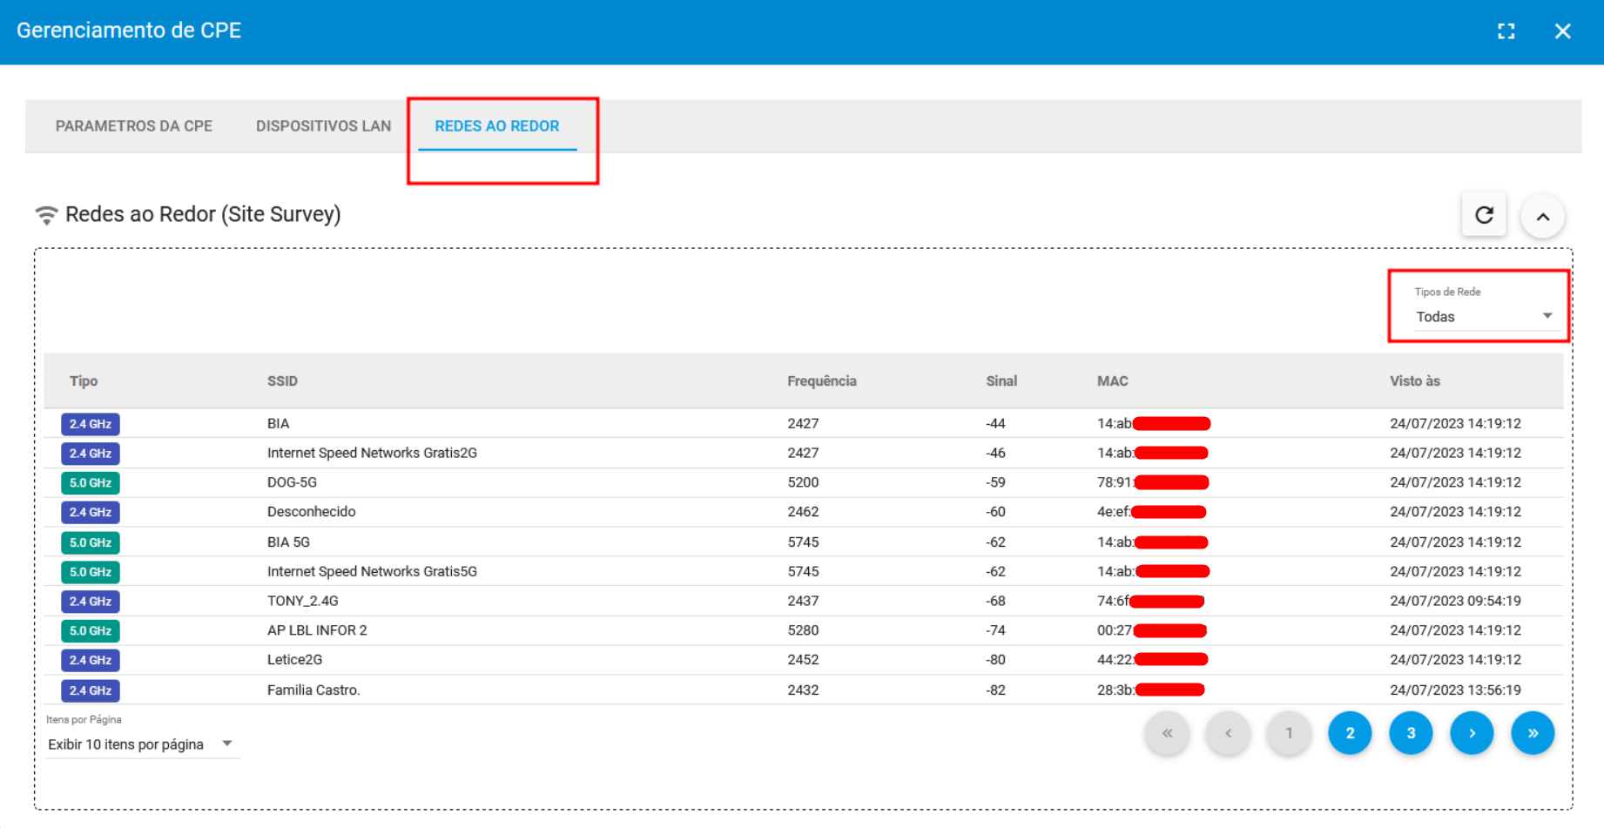Screen dimensions: 1604x828
Task: Click the 2.4 GHz badge for TONY_2.4G
Action: pos(91,602)
